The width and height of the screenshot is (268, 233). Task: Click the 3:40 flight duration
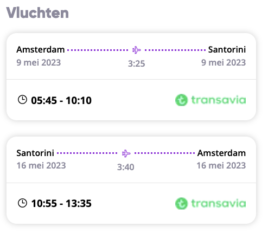pyautogui.click(x=126, y=167)
